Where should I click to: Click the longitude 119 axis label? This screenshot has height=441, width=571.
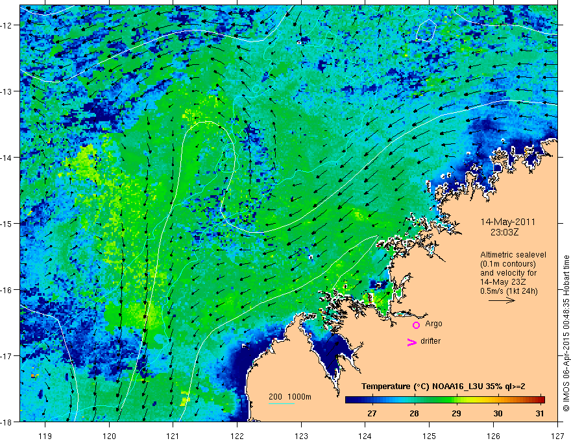[x=45, y=436]
